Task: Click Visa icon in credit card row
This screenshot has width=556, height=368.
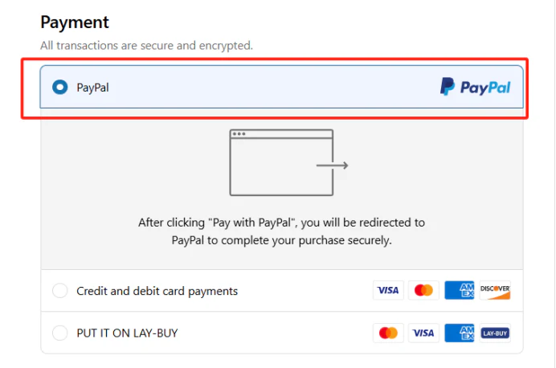Action: pos(388,290)
